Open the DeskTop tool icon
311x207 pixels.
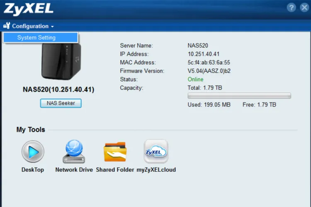click(x=32, y=152)
